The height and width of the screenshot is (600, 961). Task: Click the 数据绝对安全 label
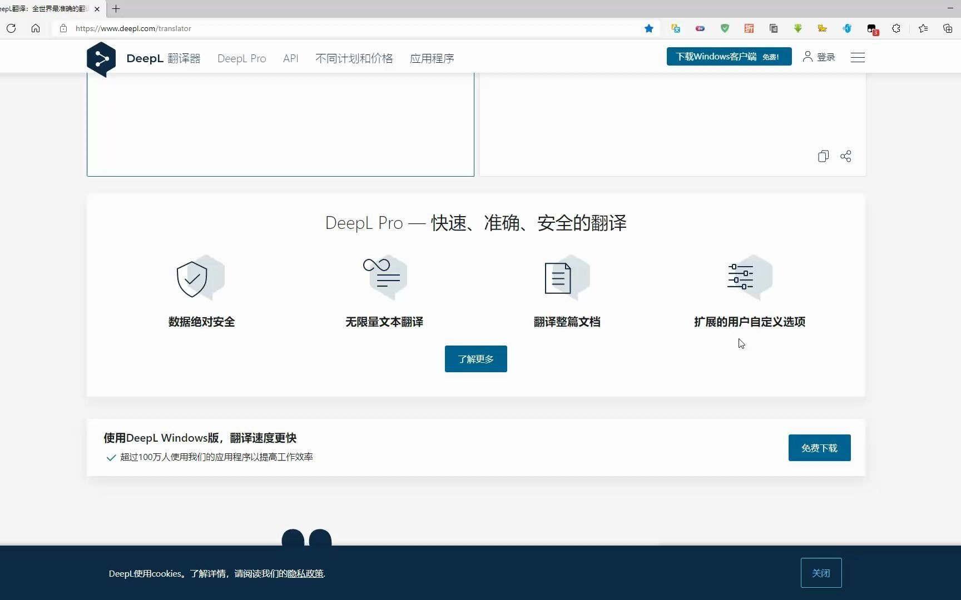pos(201,322)
